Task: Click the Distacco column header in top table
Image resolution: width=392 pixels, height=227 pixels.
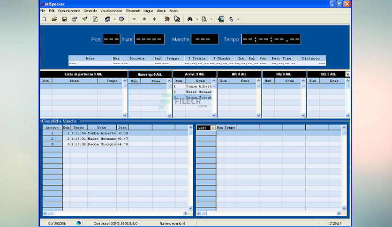Action: (x=311, y=58)
